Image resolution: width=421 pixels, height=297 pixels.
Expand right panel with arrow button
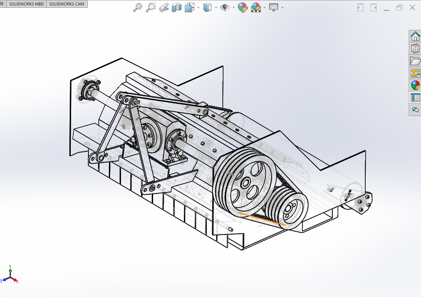(x=374, y=8)
